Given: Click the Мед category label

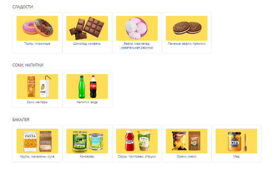Looking at the screenshot, I should [x=236, y=156].
